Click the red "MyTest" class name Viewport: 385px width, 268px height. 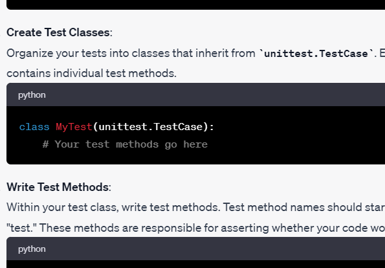click(74, 127)
